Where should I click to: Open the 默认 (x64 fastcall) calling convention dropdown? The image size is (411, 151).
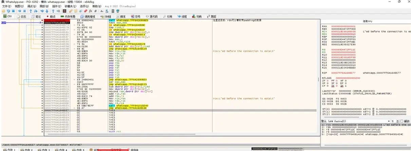[355, 121]
